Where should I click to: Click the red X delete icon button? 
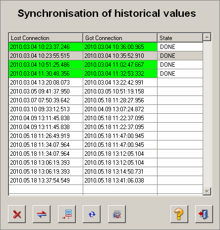(x=17, y=214)
